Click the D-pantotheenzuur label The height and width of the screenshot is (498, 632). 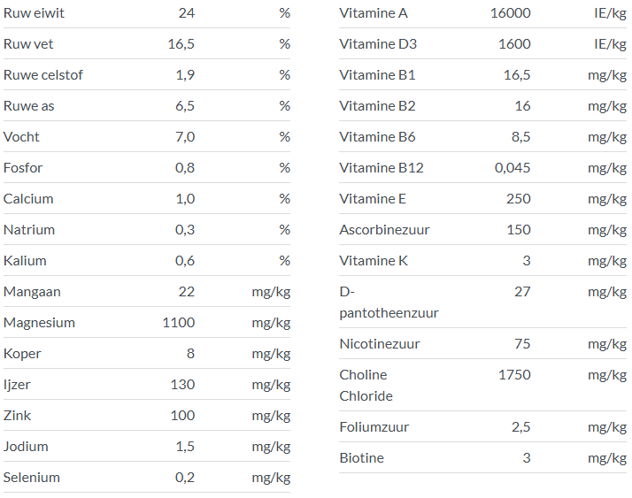pyautogui.click(x=389, y=302)
